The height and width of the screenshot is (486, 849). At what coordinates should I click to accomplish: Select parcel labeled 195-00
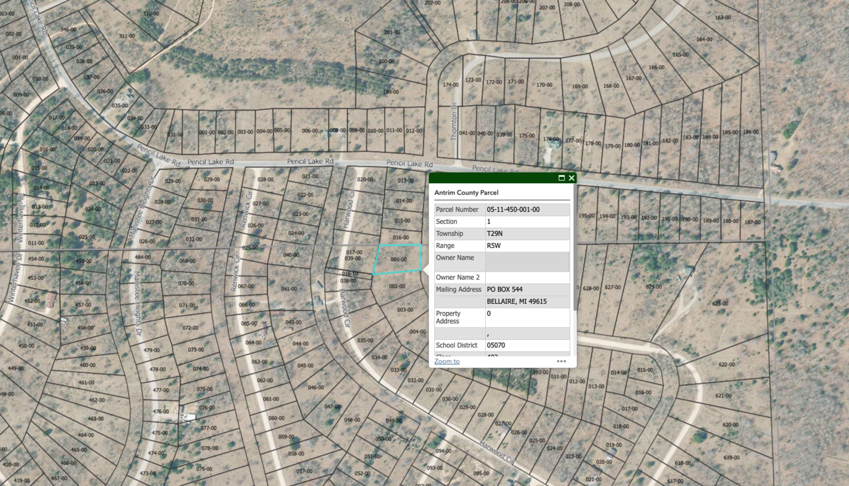point(586,216)
